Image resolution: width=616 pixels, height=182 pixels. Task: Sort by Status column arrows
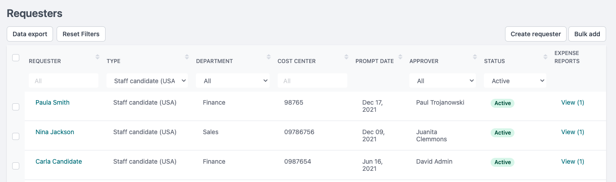[545, 57]
